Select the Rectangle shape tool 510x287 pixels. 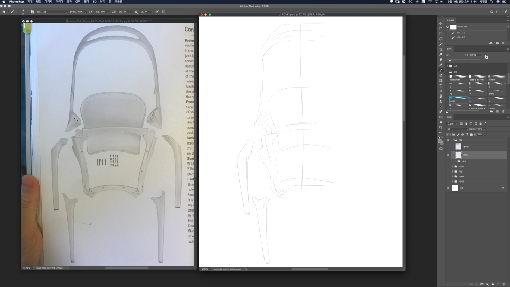[x=441, y=117]
